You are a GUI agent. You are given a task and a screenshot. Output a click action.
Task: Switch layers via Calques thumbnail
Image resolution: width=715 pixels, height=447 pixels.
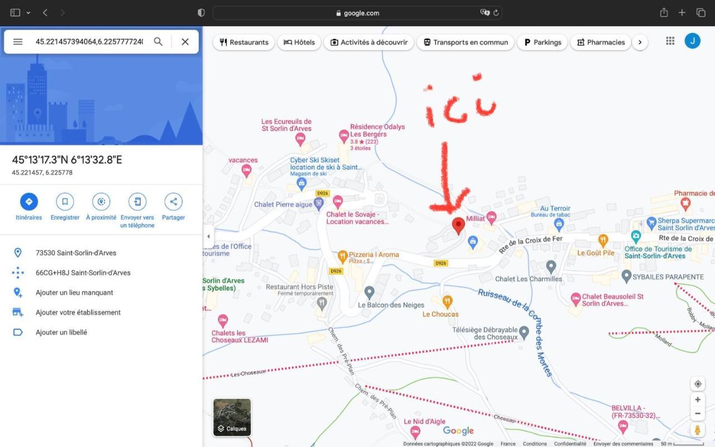[x=232, y=417]
